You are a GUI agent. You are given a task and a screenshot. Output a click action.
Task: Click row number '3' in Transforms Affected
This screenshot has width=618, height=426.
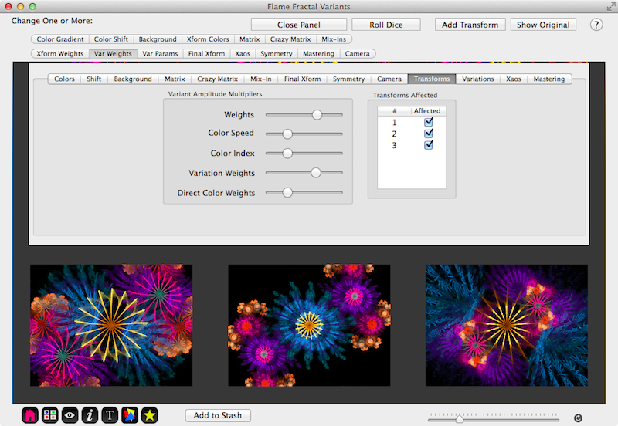[x=394, y=145]
